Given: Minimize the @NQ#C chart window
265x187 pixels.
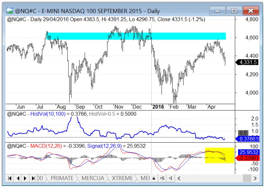Looking at the screenshot, I should point(217,11).
